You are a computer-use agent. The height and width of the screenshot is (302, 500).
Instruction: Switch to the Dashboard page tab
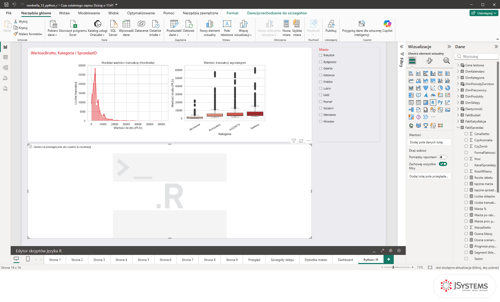pos(345,260)
